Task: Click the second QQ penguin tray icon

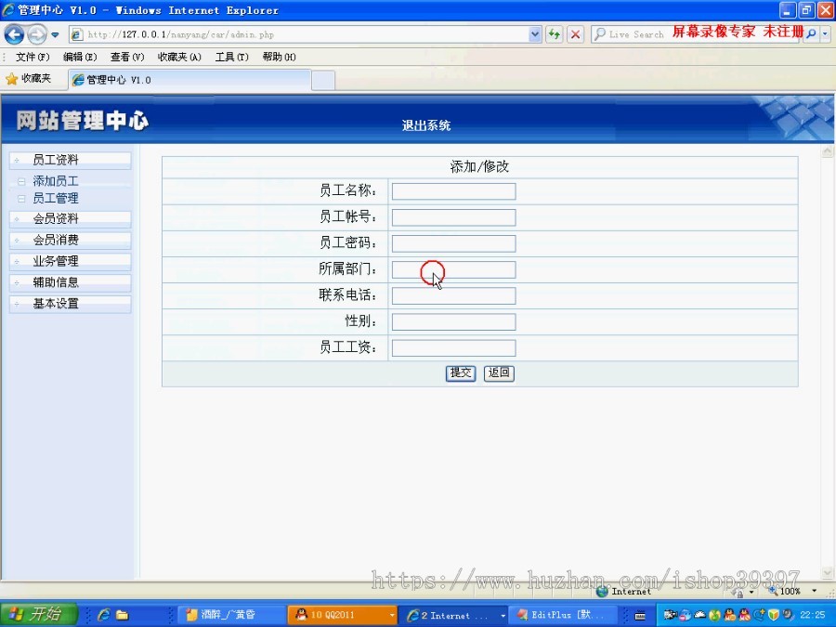Action: click(745, 615)
